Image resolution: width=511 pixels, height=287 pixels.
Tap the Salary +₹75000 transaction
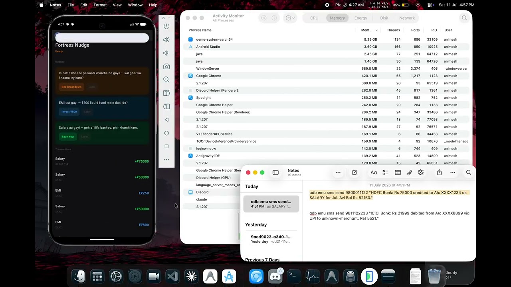click(102, 161)
